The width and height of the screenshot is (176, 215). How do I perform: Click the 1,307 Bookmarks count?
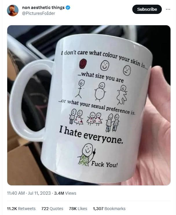pos(109,209)
